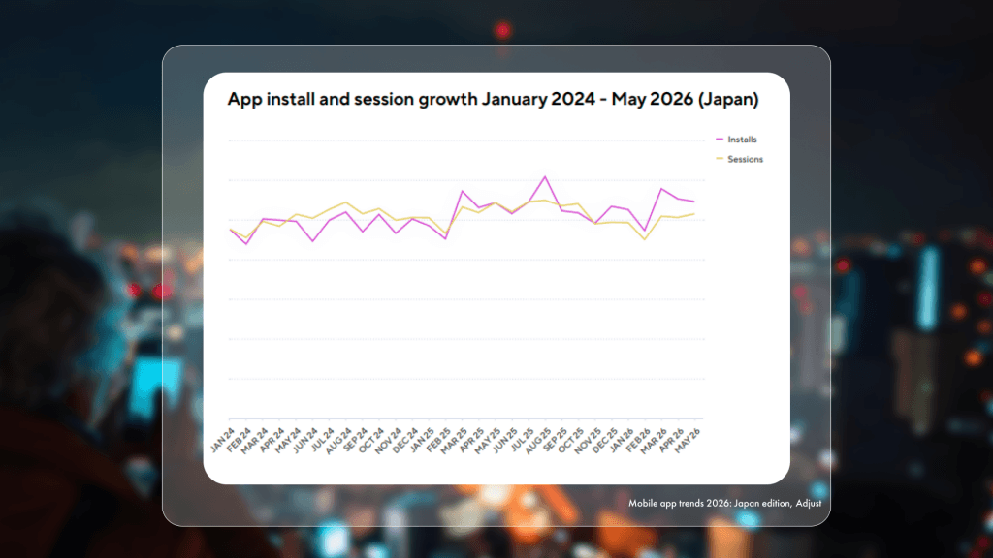Click the JAN 24 axis label

(222, 440)
